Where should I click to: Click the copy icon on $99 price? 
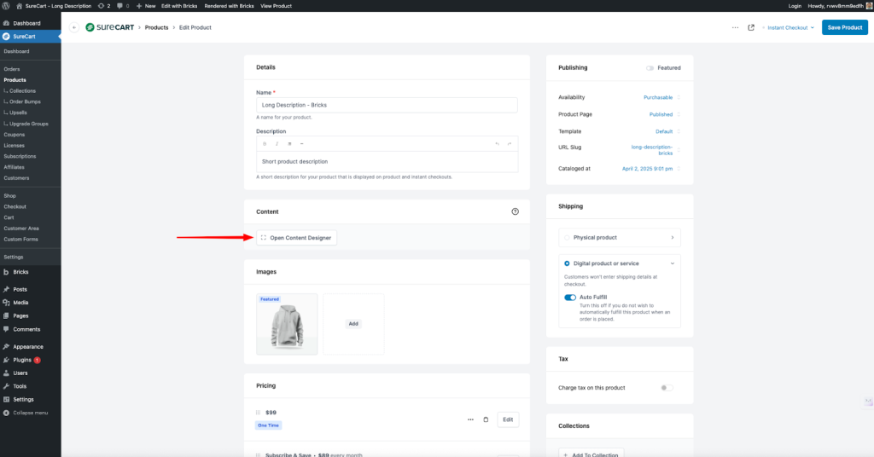(486, 419)
